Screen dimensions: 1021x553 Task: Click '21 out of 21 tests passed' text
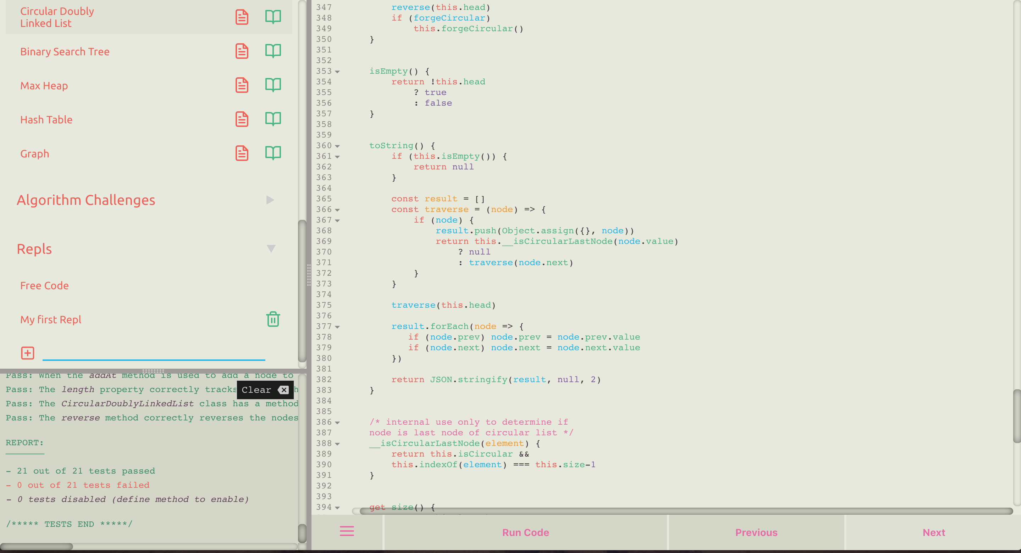tap(81, 471)
